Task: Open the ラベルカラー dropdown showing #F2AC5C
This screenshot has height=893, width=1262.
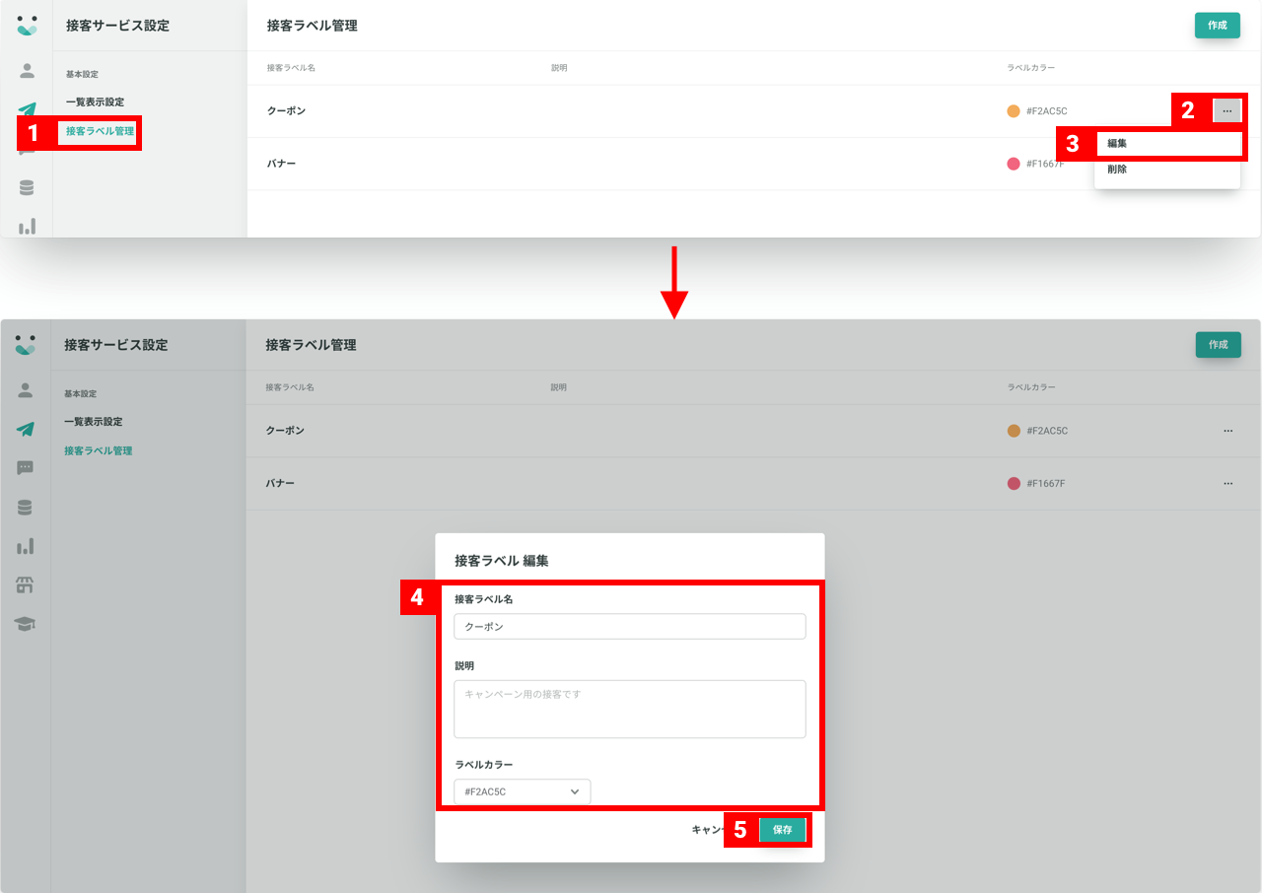Action: point(523,791)
